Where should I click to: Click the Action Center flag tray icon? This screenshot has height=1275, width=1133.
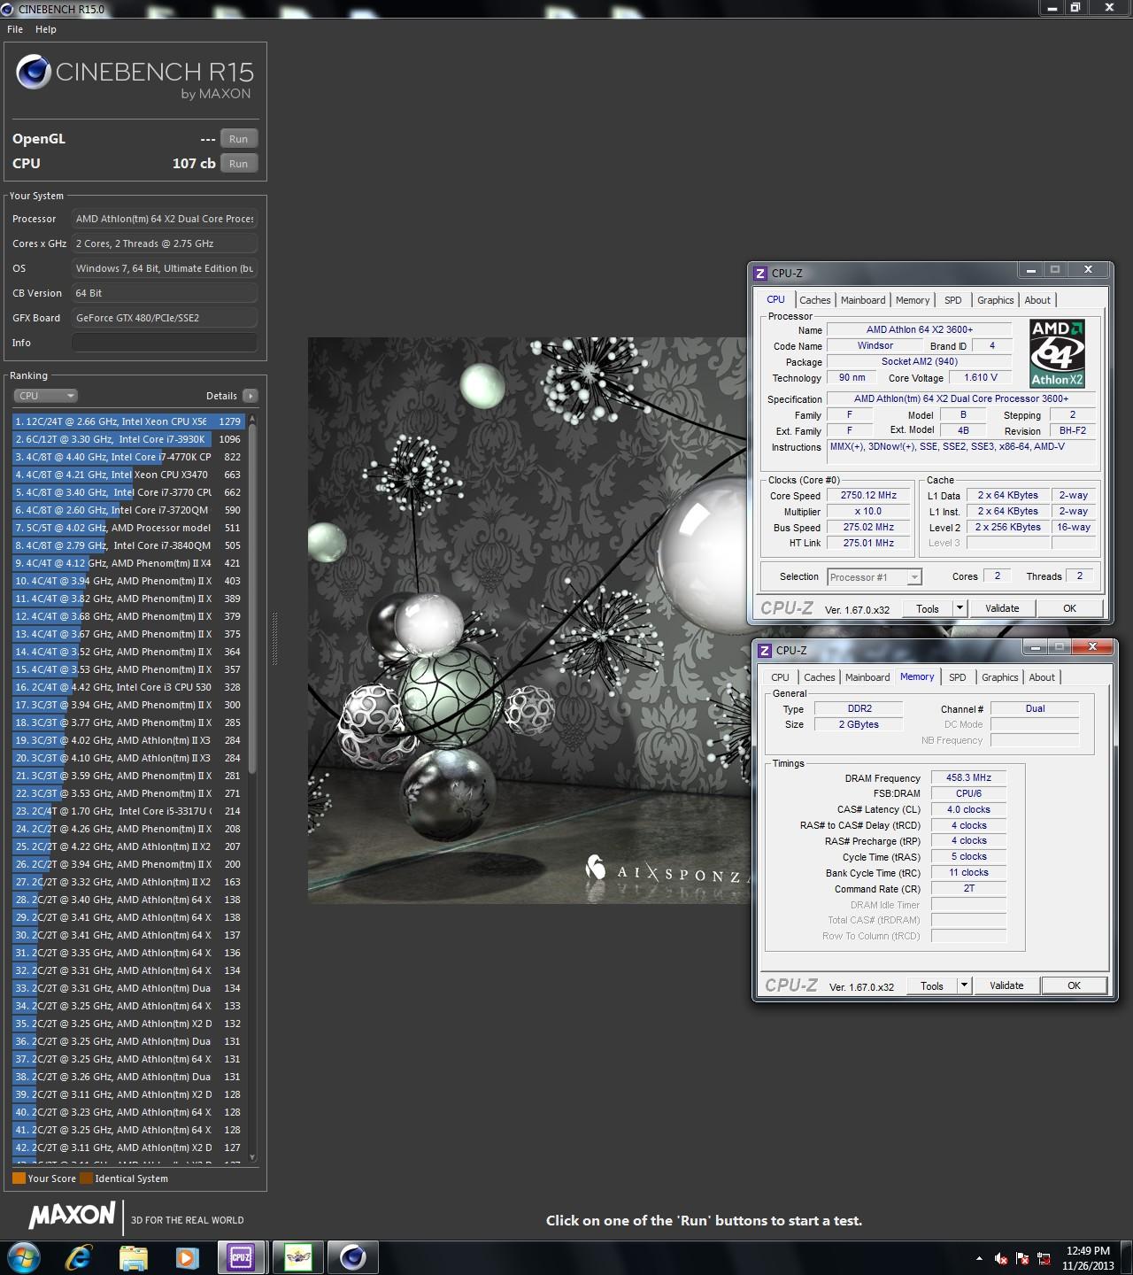click(x=1022, y=1258)
